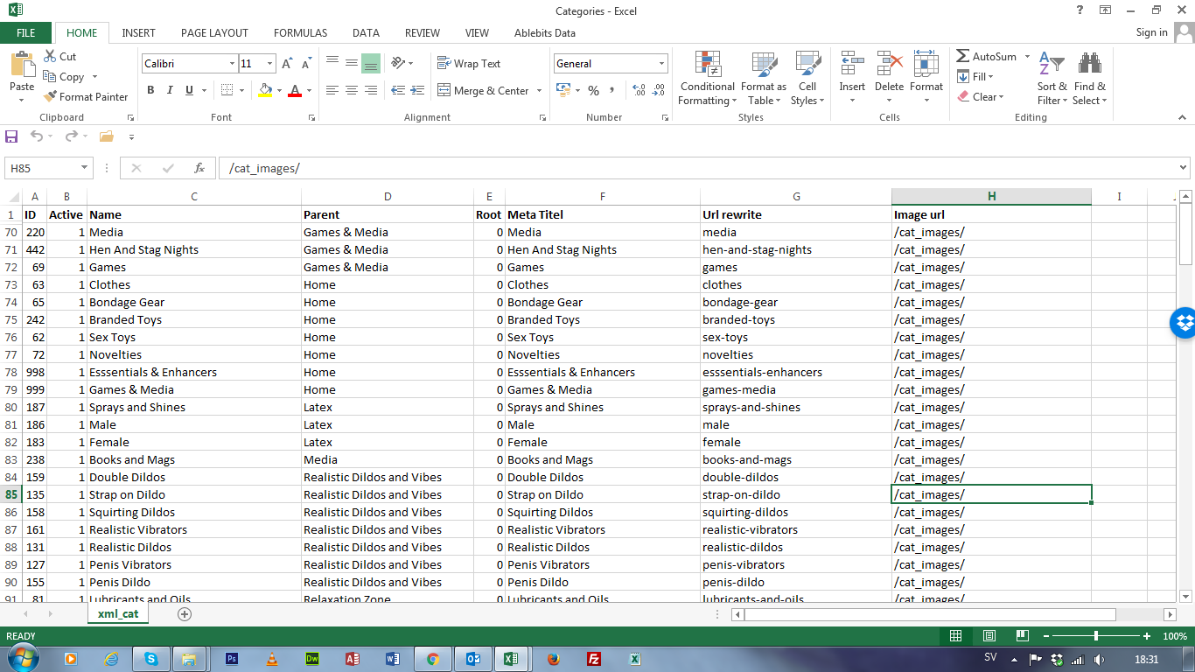Open Find & Select binoculars tool
This screenshot has height=672, width=1195.
coord(1089,65)
